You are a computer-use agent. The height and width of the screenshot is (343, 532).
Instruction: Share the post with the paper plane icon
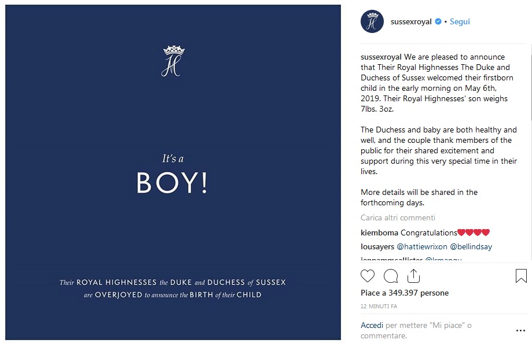(413, 276)
